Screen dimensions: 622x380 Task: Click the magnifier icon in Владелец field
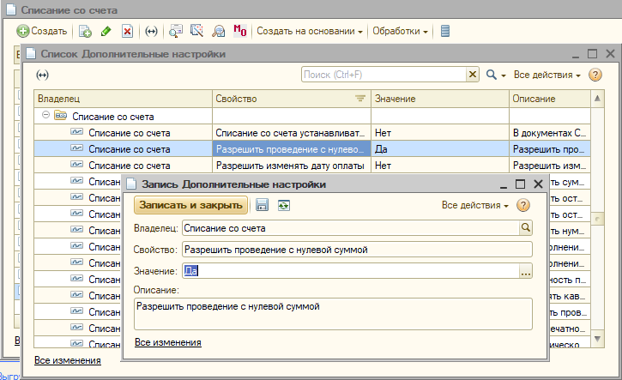point(525,228)
